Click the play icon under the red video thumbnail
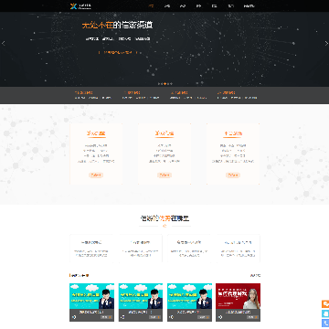The width and height of the screenshot is (329, 329). 220,317
